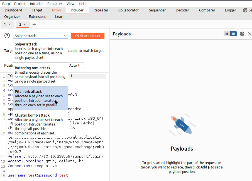Click the Accept-Encoding header line
The image size is (252, 181).
[x=45, y=161]
